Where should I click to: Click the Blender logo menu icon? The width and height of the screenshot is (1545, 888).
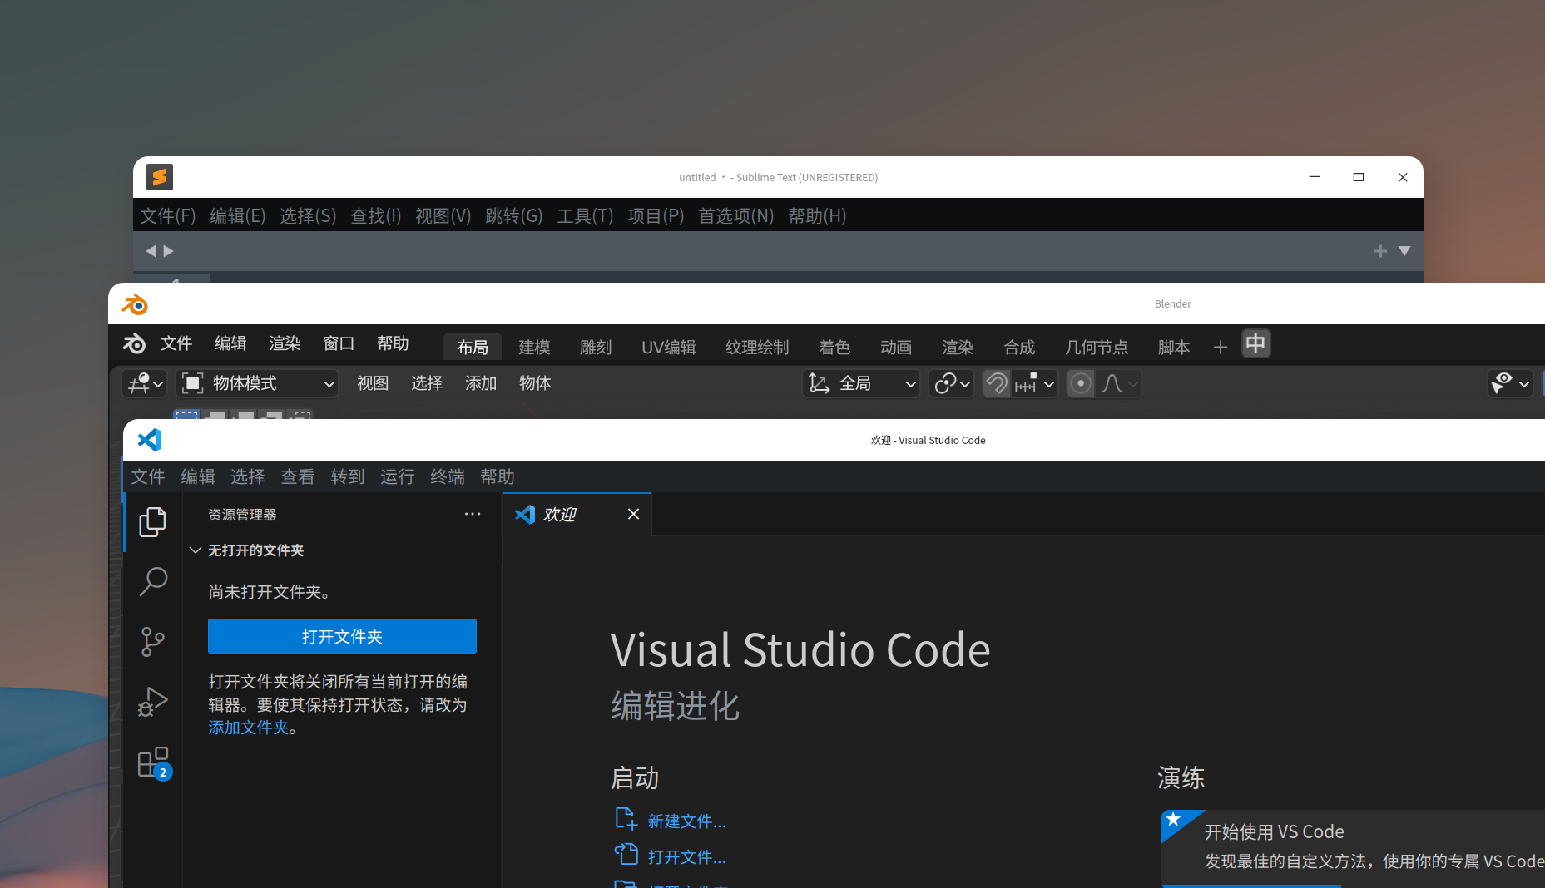click(x=134, y=343)
